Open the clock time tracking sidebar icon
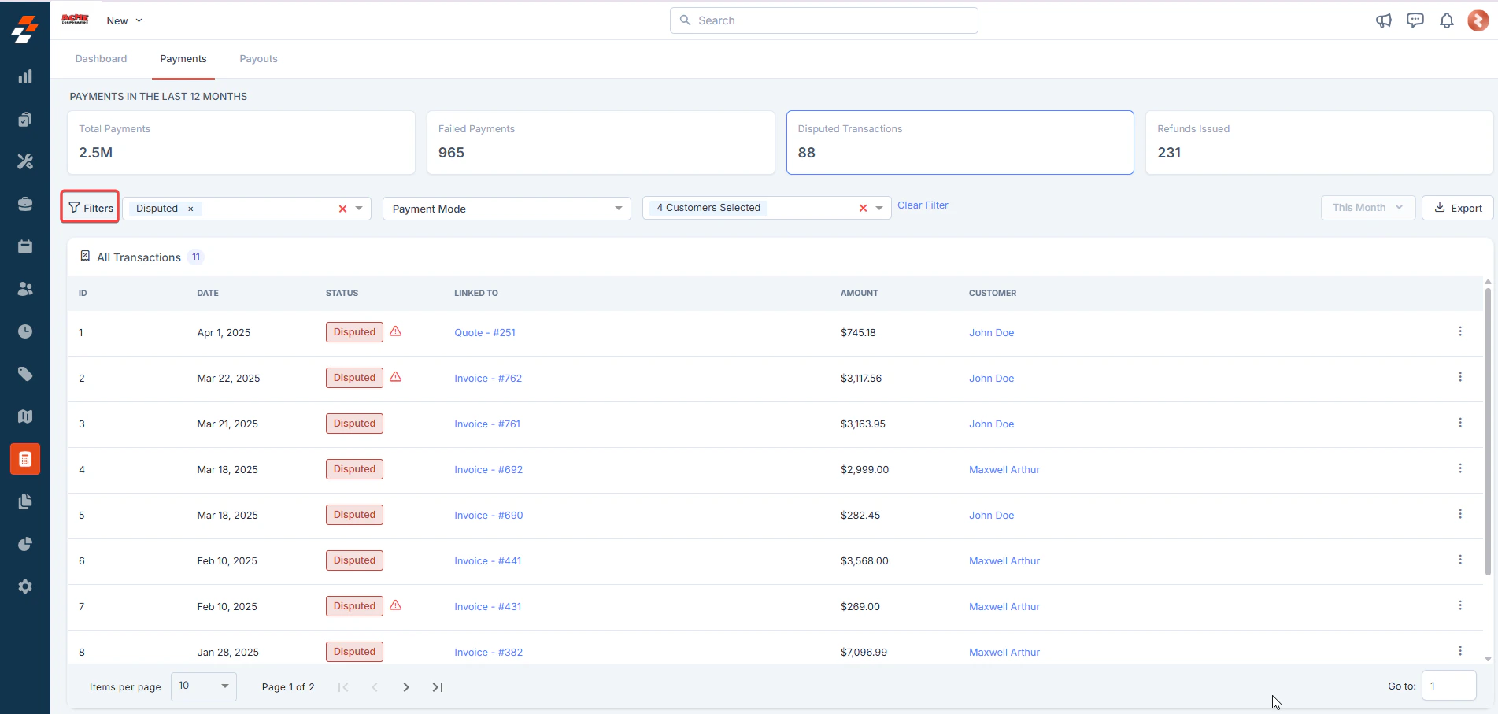The image size is (1498, 714). [25, 331]
